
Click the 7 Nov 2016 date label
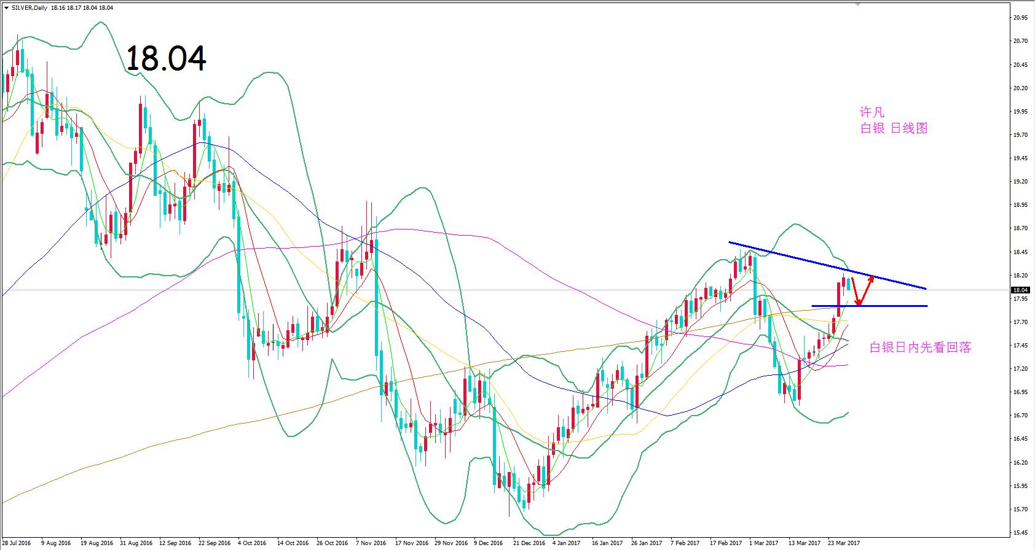pyautogui.click(x=371, y=543)
